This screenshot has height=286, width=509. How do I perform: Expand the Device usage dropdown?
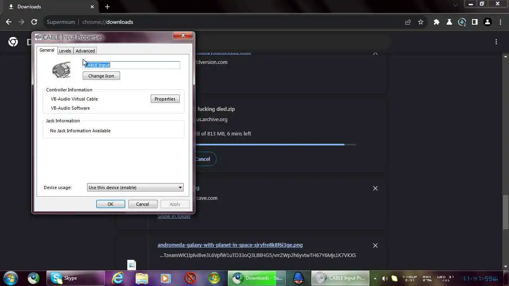pyautogui.click(x=135, y=187)
